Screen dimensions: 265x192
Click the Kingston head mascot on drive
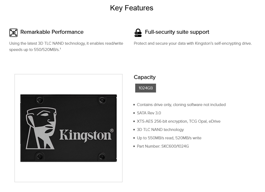click(x=41, y=129)
